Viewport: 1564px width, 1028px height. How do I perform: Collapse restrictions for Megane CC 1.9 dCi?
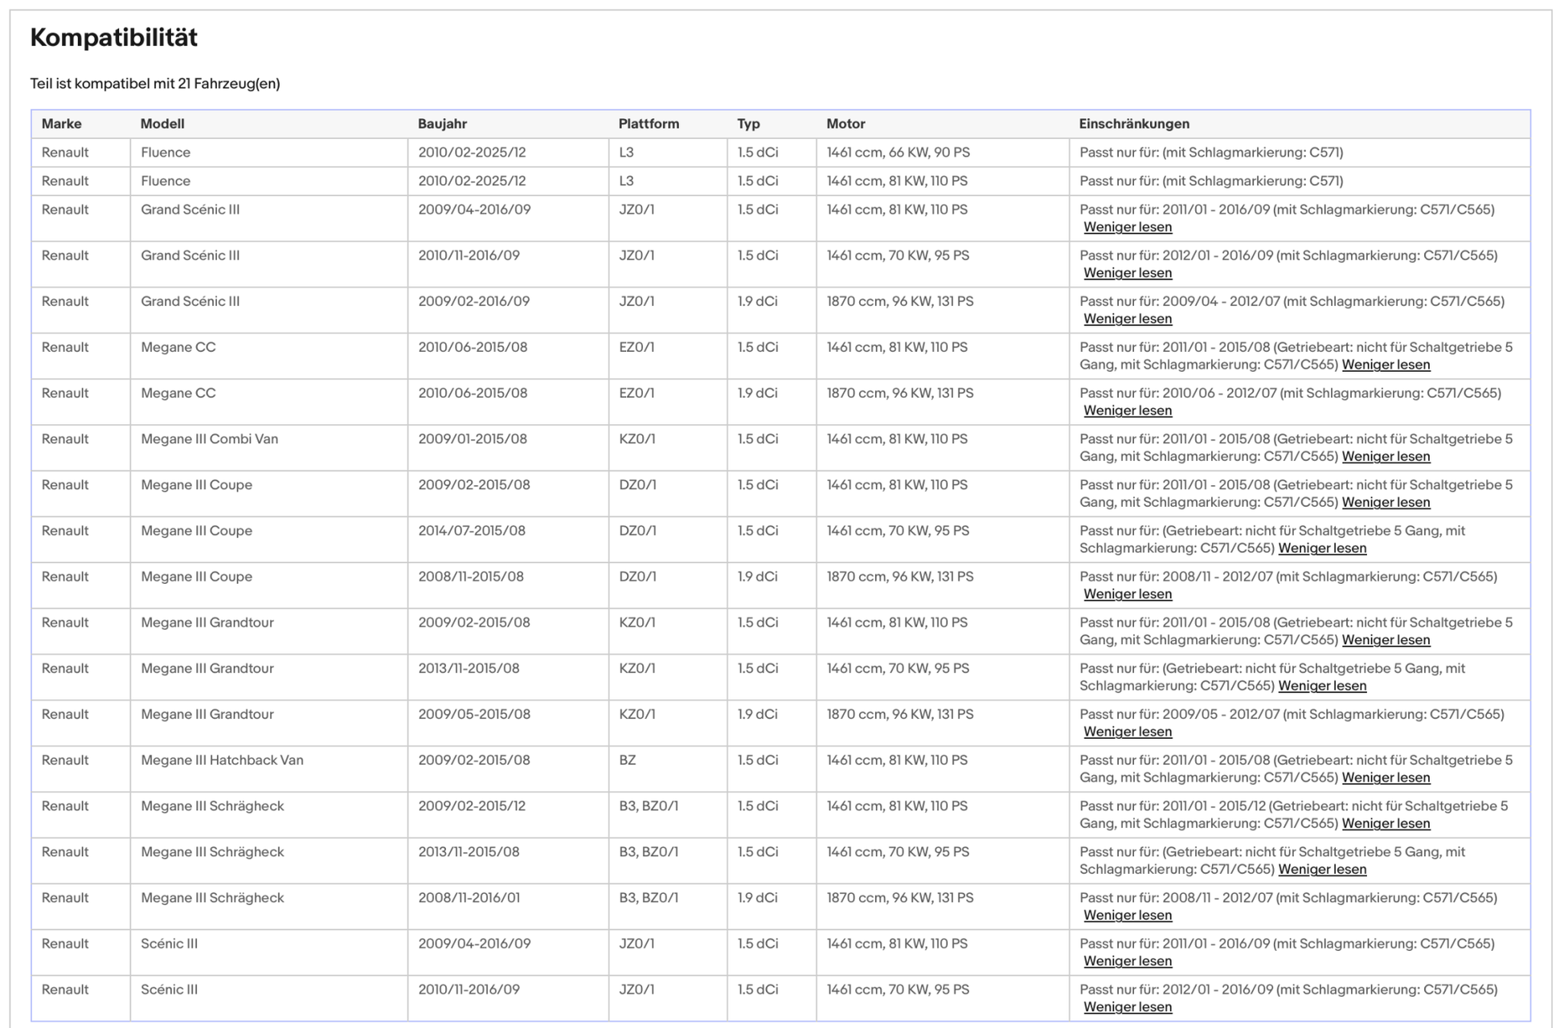pos(1128,410)
